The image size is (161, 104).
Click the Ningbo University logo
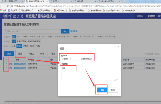(x=6, y=16)
